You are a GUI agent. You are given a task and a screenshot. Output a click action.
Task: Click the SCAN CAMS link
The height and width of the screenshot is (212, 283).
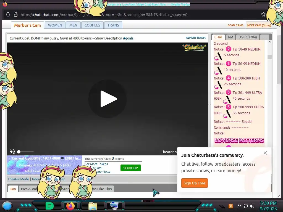coord(235,25)
